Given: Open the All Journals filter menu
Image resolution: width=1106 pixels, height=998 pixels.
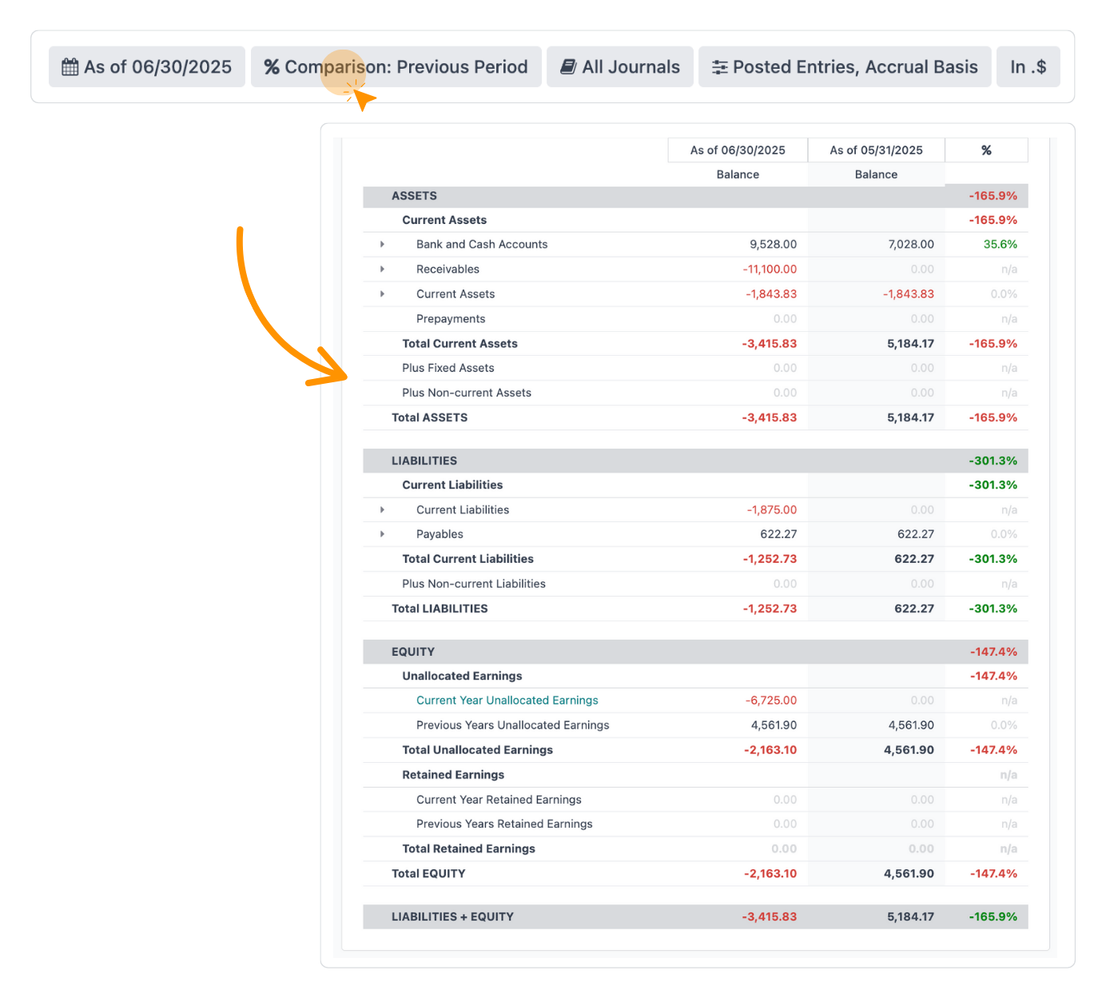Looking at the screenshot, I should 620,66.
